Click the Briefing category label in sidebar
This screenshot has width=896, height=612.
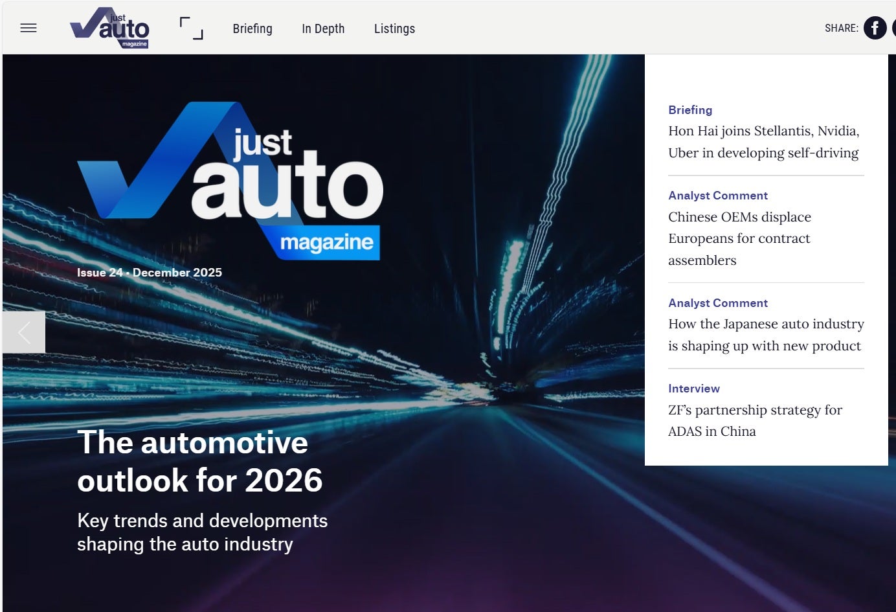[x=690, y=110]
